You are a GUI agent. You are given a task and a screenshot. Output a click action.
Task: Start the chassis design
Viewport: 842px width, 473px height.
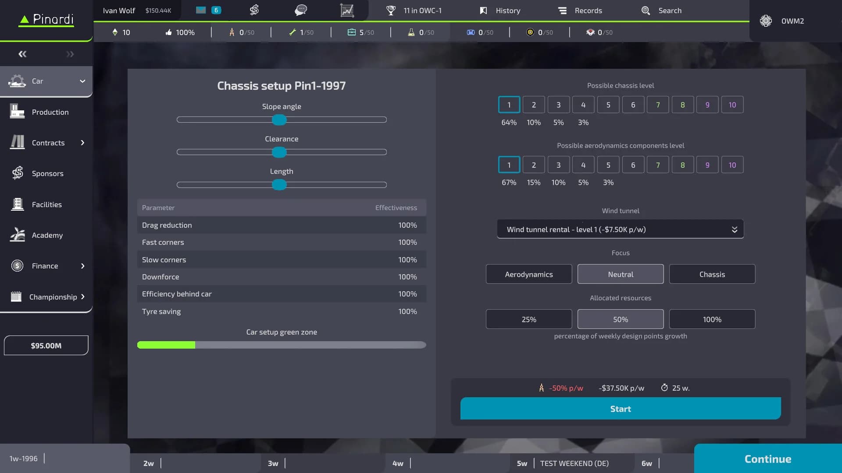[621, 409]
